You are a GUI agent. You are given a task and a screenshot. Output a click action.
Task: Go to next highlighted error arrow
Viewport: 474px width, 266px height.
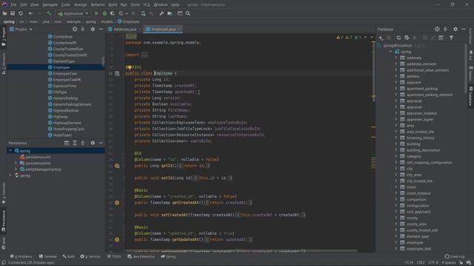tap(372, 38)
